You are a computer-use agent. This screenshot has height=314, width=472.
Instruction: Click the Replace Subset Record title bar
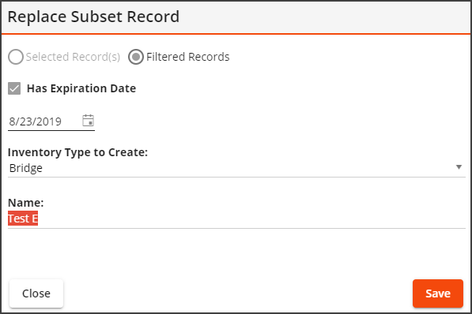[x=236, y=17]
